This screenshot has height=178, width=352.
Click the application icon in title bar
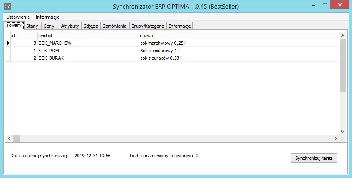point(7,6)
